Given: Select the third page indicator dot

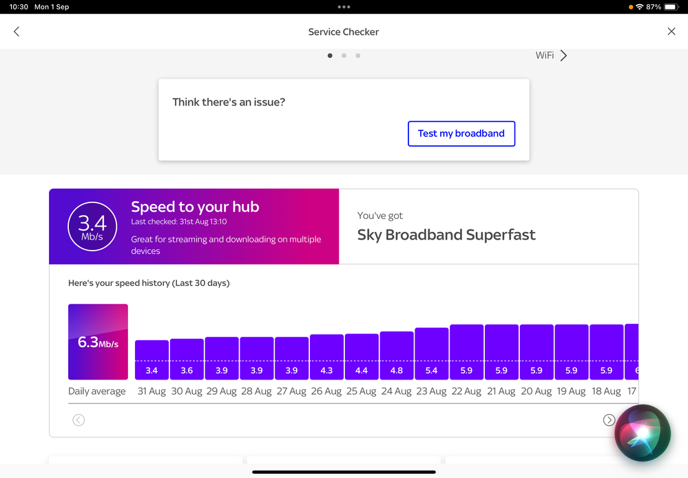Looking at the screenshot, I should coord(358,56).
